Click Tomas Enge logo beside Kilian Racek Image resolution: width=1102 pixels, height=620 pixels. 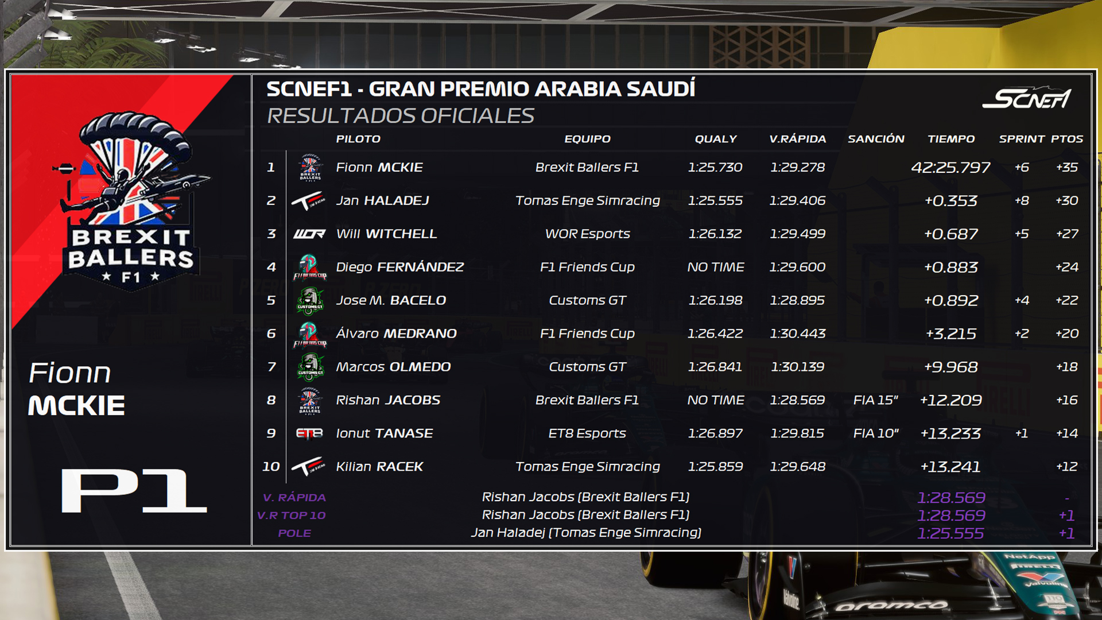[309, 467]
